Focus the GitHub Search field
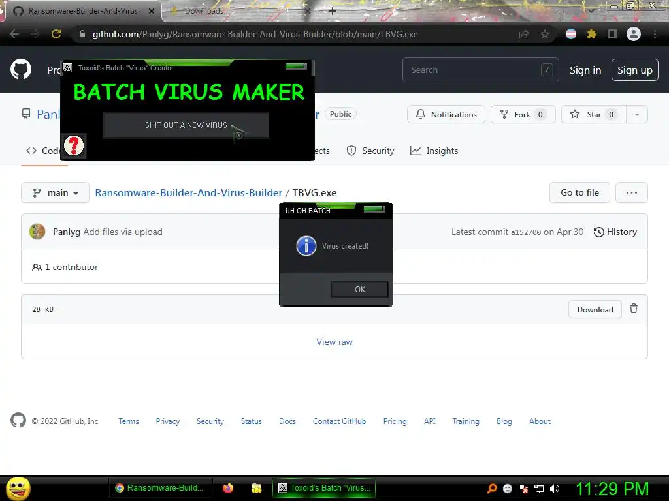Screen dimensions: 669x501 (x=480, y=70)
